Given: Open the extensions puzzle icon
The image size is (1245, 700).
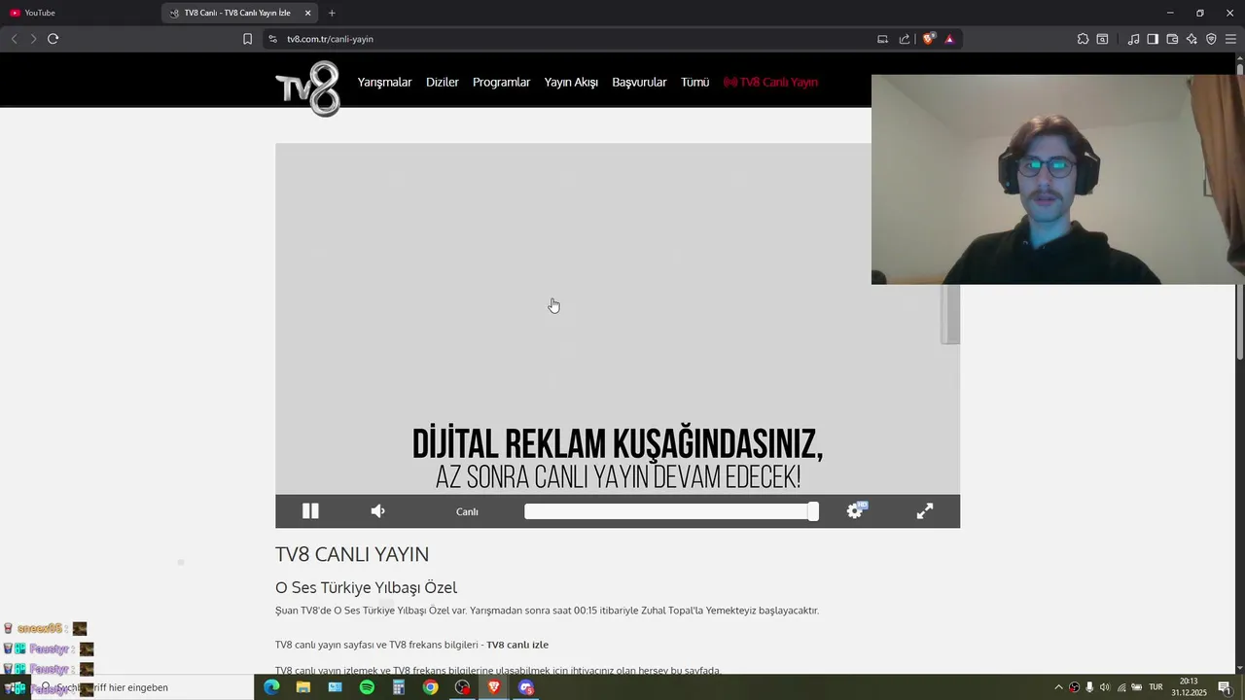Looking at the screenshot, I should pos(1083,39).
